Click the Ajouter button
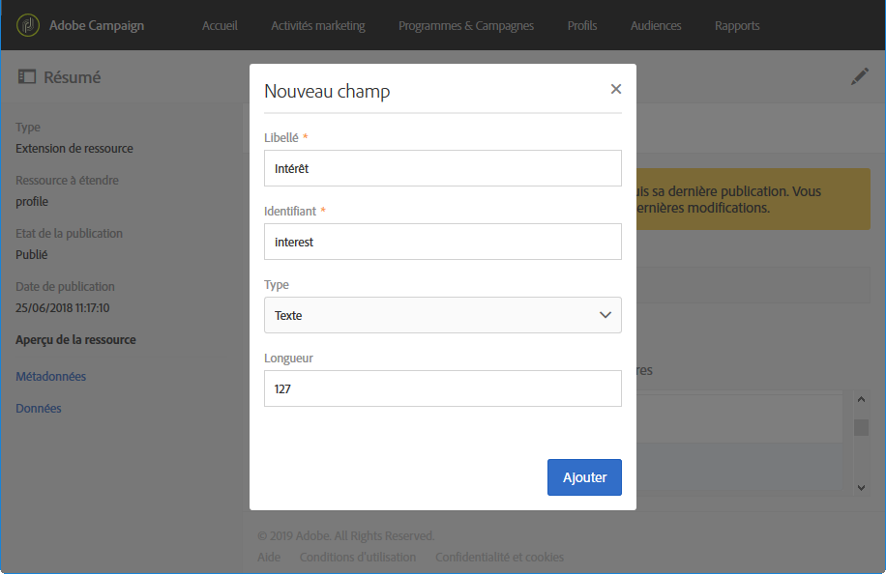 [584, 477]
